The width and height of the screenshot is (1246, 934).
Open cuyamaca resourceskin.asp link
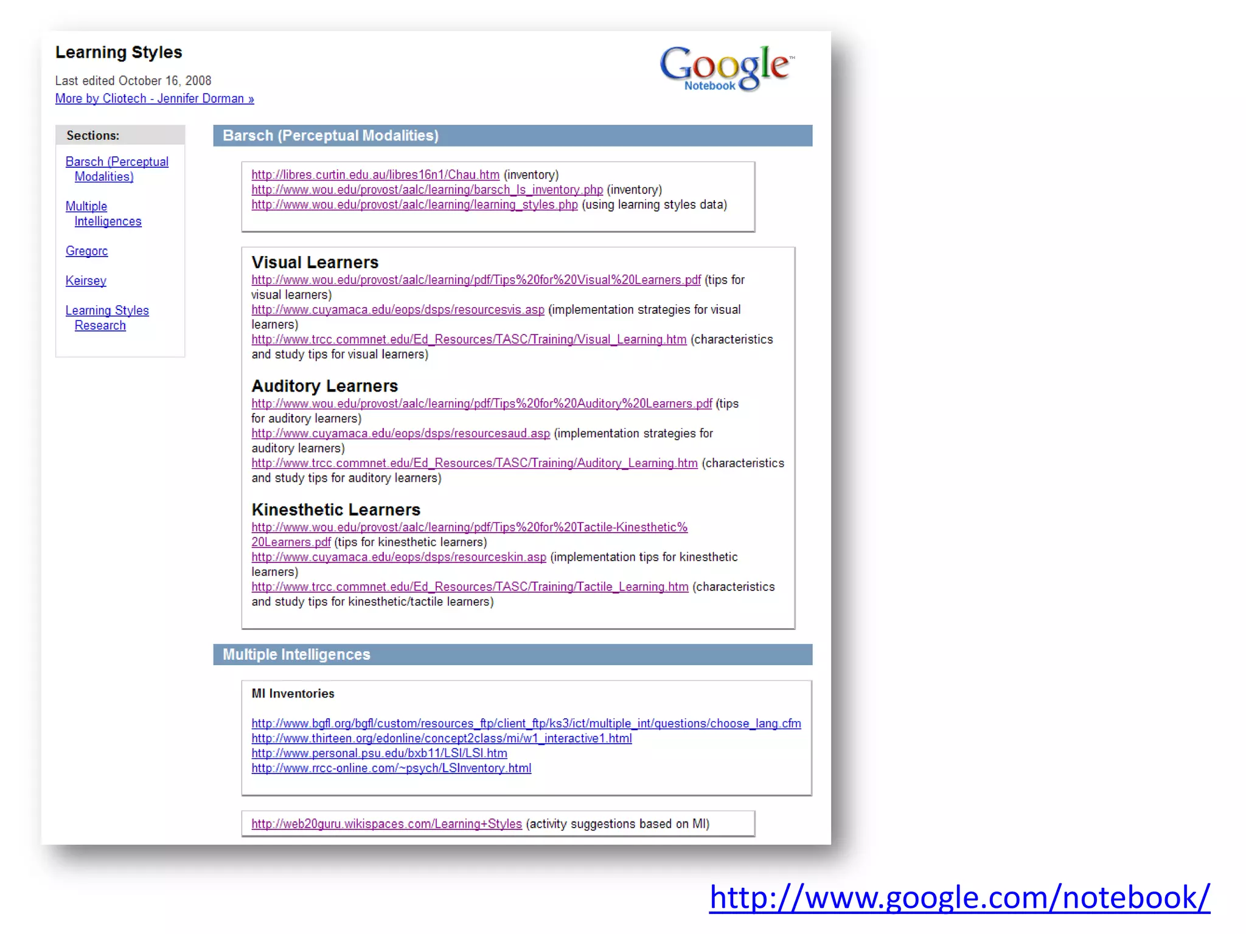(399, 558)
